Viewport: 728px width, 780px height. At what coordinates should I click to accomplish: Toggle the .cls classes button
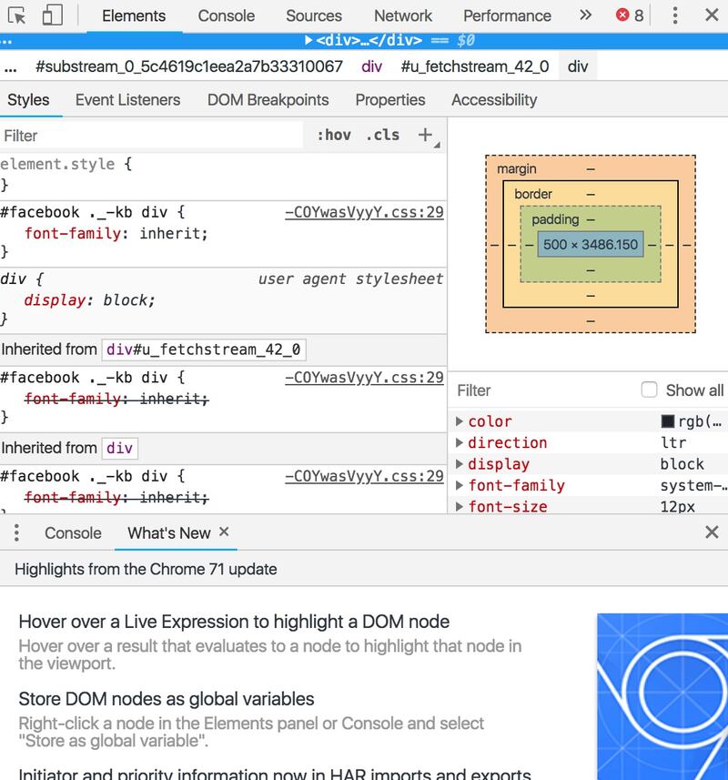click(x=382, y=135)
